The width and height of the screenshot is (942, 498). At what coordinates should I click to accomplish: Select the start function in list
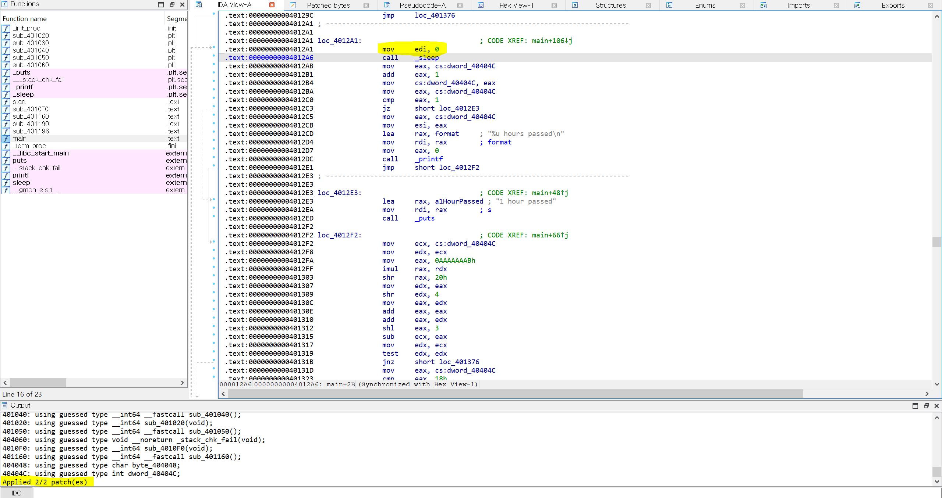19,102
